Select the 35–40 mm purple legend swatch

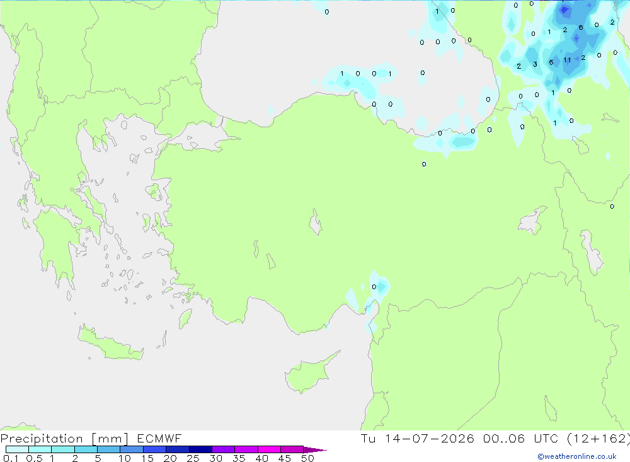pyautogui.click(x=246, y=449)
